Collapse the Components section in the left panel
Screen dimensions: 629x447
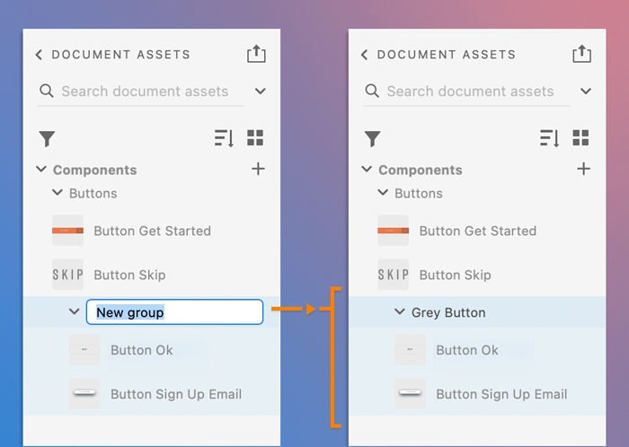(41, 169)
